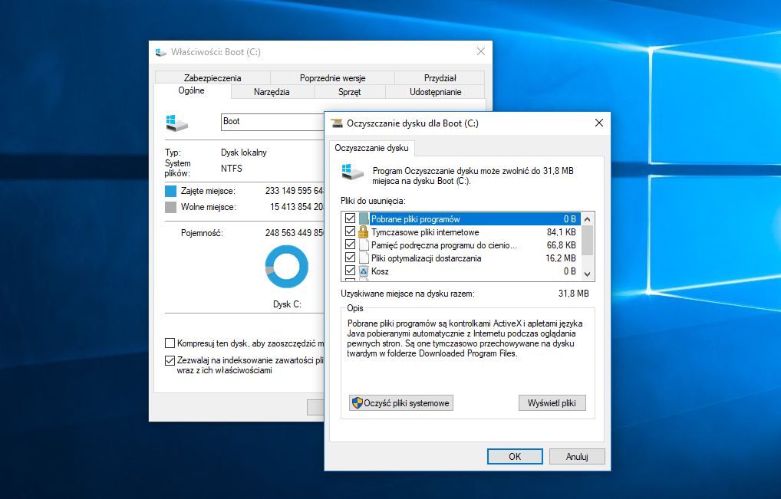Image resolution: width=781 pixels, height=499 pixels.
Task: Close the Właściwości: Boot (C:) window
Action: coord(481,51)
